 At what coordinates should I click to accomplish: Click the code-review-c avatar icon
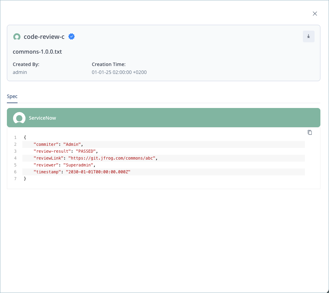pos(17,36)
